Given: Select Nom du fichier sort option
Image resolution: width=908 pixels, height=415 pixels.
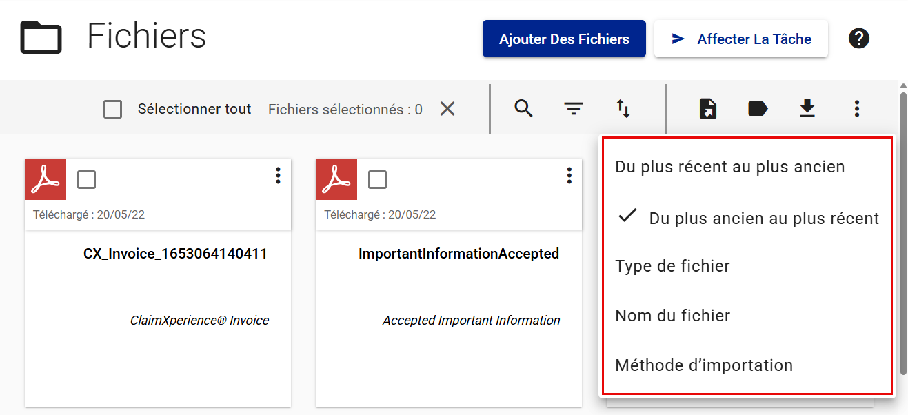Looking at the screenshot, I should coord(672,316).
